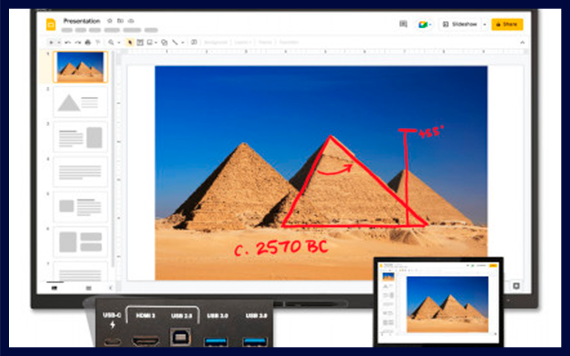570x356 pixels.
Task: Switch to grid view at filmstrip bottom
Action: [89, 288]
